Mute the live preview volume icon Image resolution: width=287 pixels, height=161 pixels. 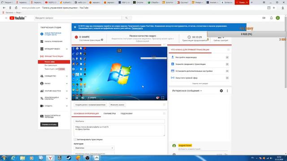point(83,98)
